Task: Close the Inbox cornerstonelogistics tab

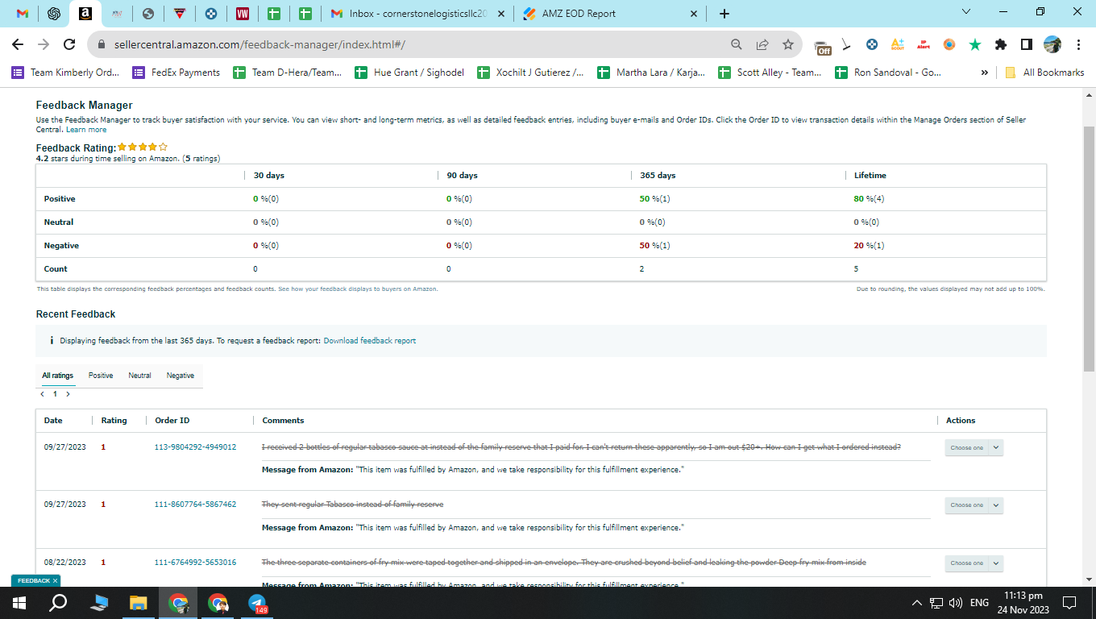Action: point(500,14)
